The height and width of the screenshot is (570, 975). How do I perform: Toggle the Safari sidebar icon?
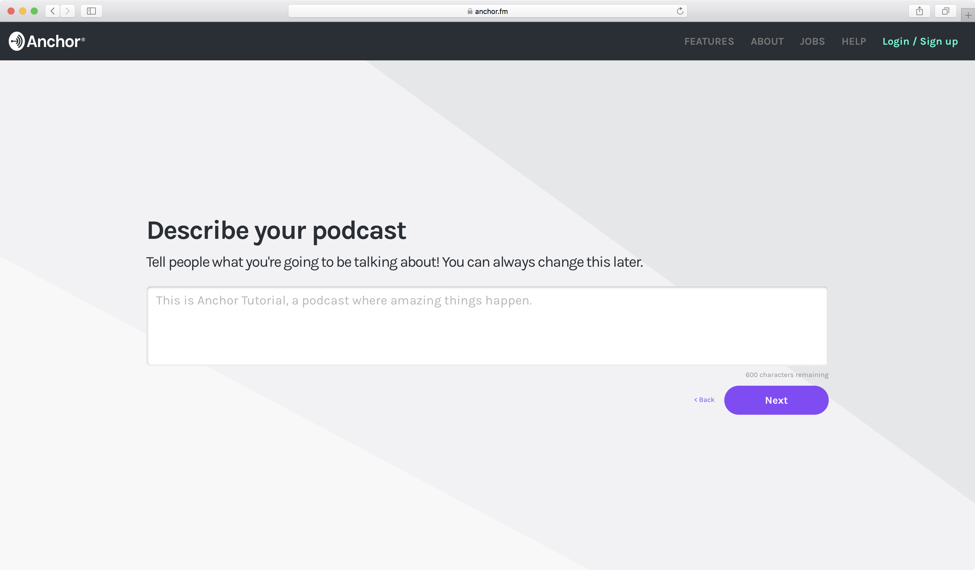click(91, 11)
